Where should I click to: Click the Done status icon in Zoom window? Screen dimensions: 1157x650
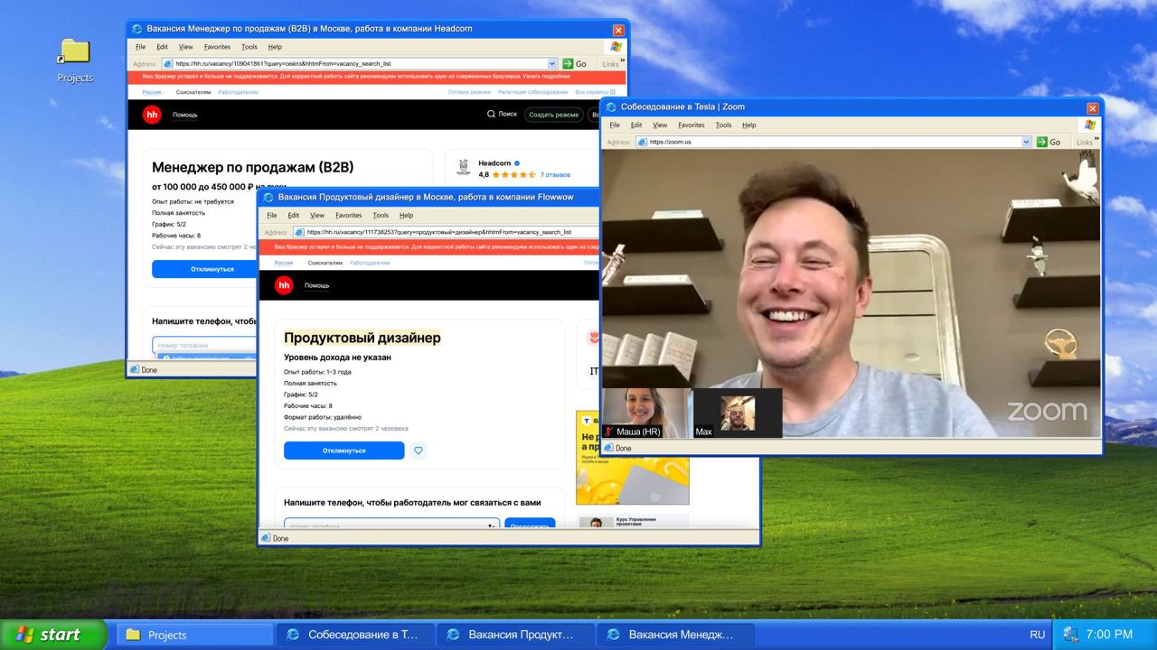coord(608,448)
